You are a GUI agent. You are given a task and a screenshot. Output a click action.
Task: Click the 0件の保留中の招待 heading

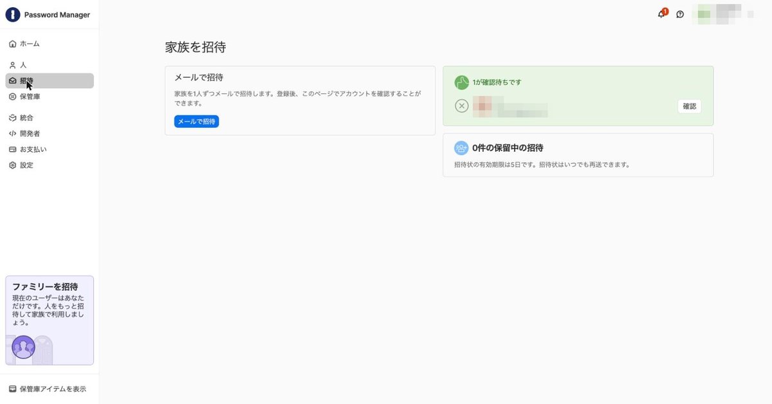point(508,148)
